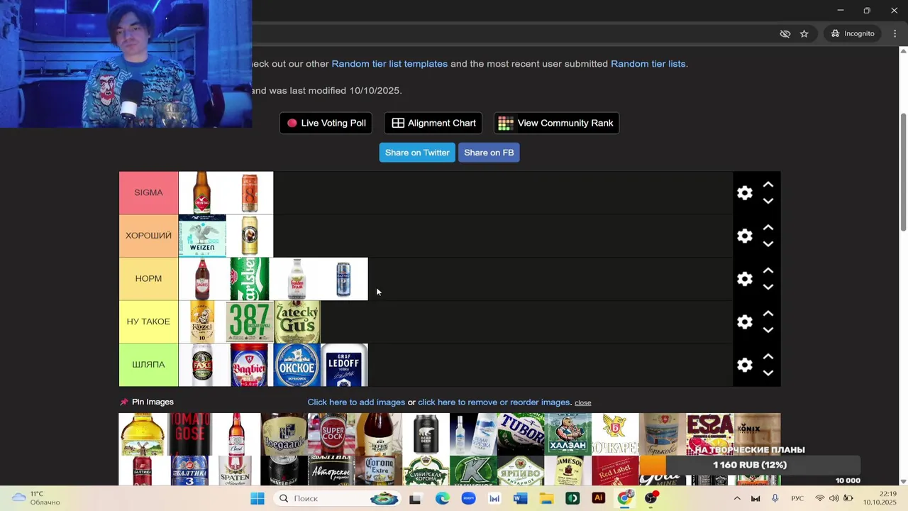
Task: Pick the Jameson image from pool
Action: (x=567, y=471)
